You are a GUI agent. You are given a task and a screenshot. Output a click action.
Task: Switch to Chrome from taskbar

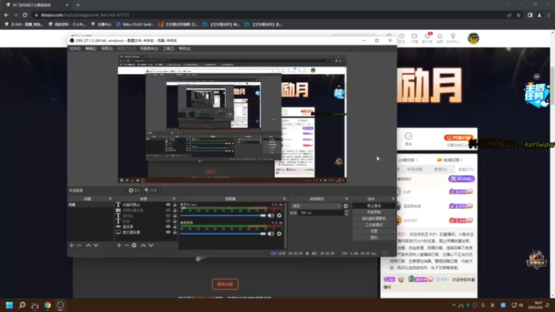[47, 305]
